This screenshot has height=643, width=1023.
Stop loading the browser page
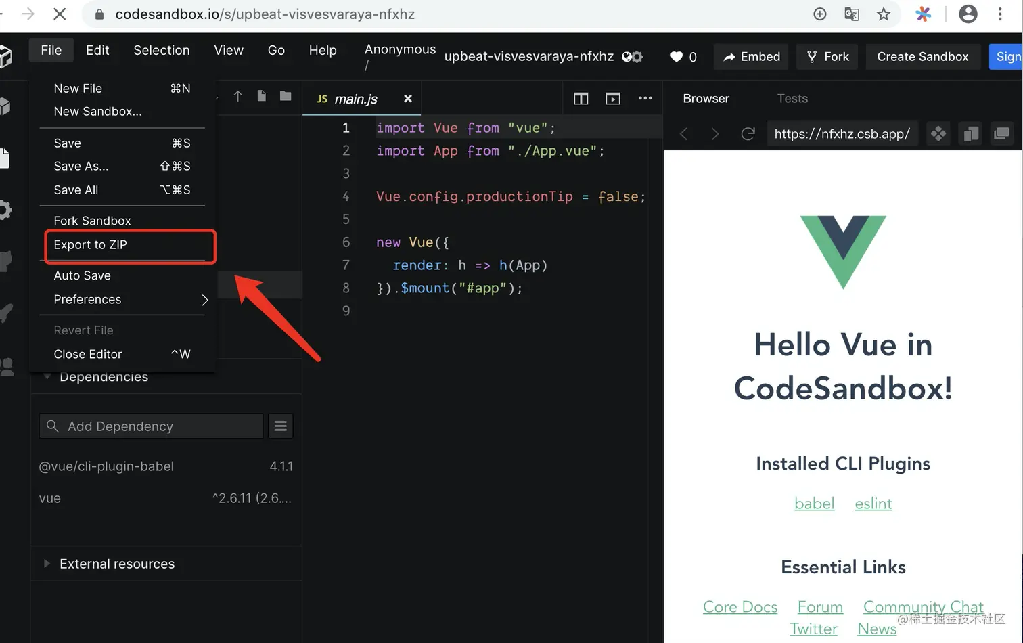click(x=59, y=14)
